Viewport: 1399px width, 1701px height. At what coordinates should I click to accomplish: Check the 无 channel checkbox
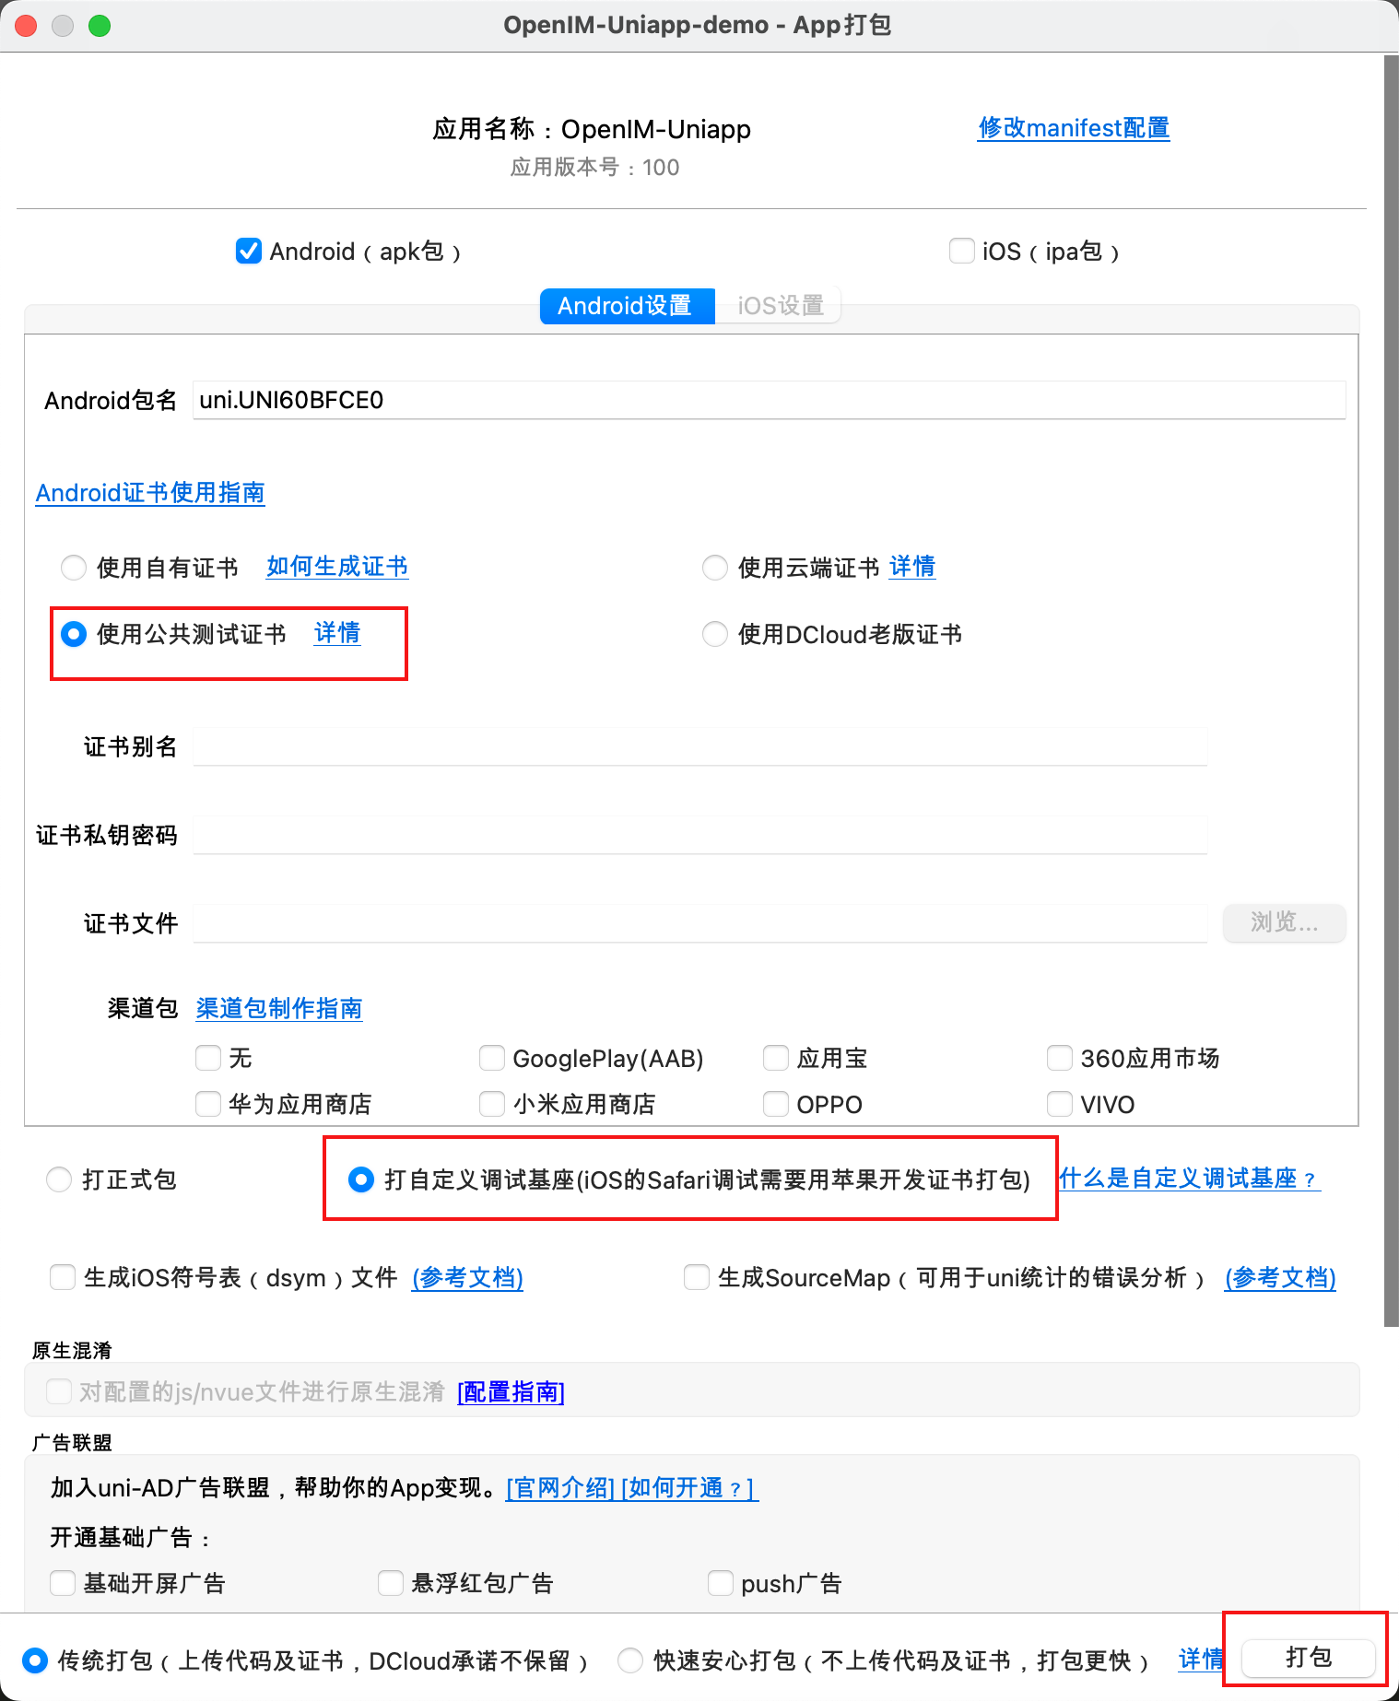tap(208, 1058)
